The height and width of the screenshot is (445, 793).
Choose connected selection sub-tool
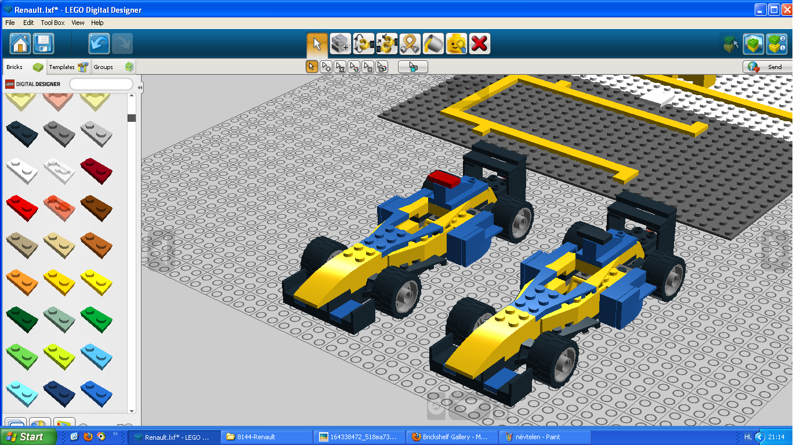[x=340, y=67]
